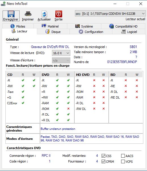Select the Lecteur tab
This screenshot has height=171, width=147.
[x=19, y=31]
